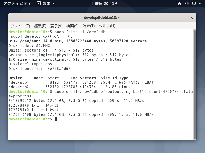The width and height of the screenshot is (205, 153).
Task: Click the terminal icon in top bar
Action: [x=39, y=3]
